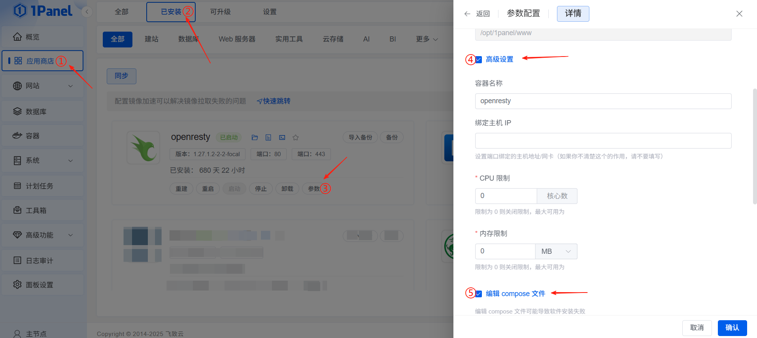Screen dimensions: 757x338
Task: Open the 容器 sidebar item
Action: coord(42,136)
